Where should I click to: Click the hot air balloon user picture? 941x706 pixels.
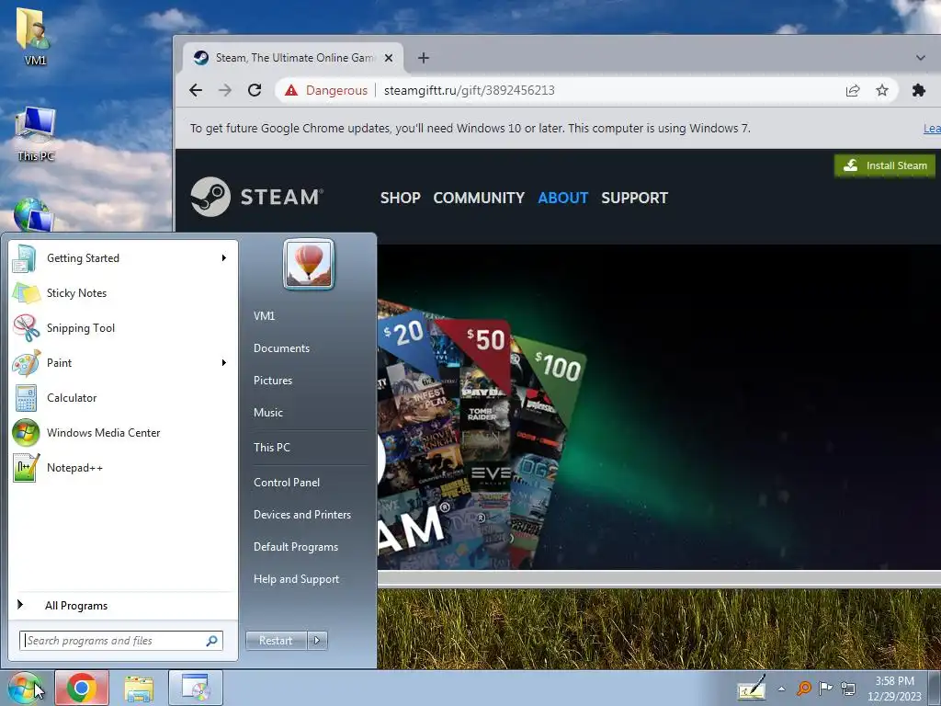coord(309,264)
